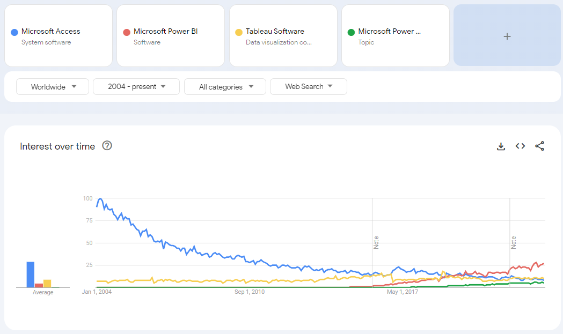
Task: Click the yellow dot beside Tableau Software
Action: point(239,32)
